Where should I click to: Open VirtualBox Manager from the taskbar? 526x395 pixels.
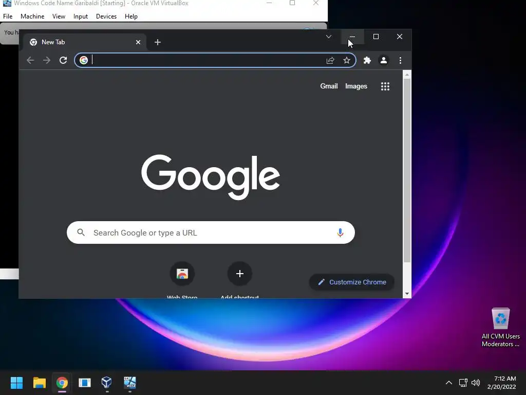(x=107, y=382)
